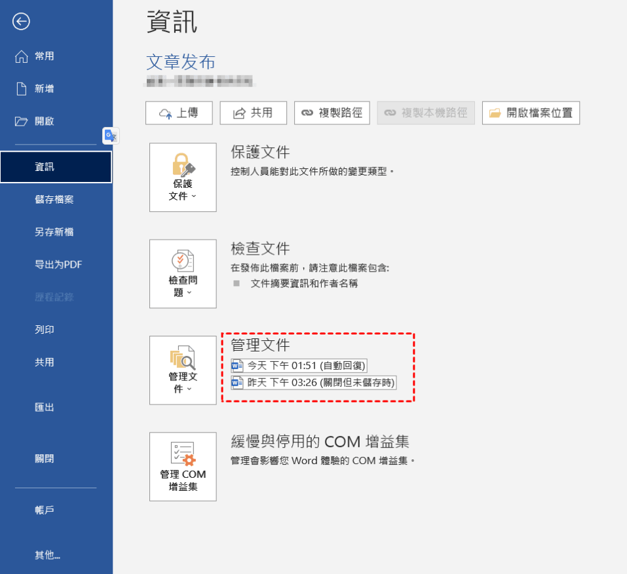The height and width of the screenshot is (574, 627).
Task: Click the back arrow to return to document
Action: pyautogui.click(x=21, y=21)
